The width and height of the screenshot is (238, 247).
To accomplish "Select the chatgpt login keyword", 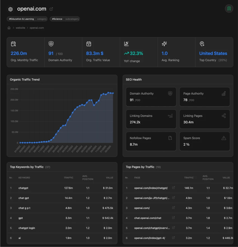I will point(27,228).
